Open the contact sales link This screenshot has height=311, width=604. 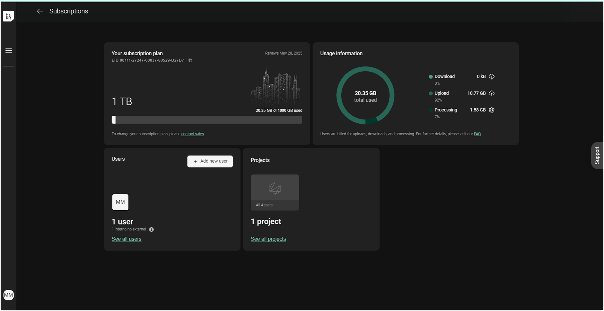192,134
